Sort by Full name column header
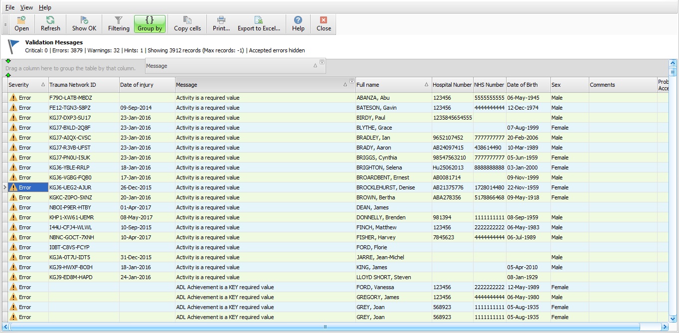 pyautogui.click(x=389, y=85)
